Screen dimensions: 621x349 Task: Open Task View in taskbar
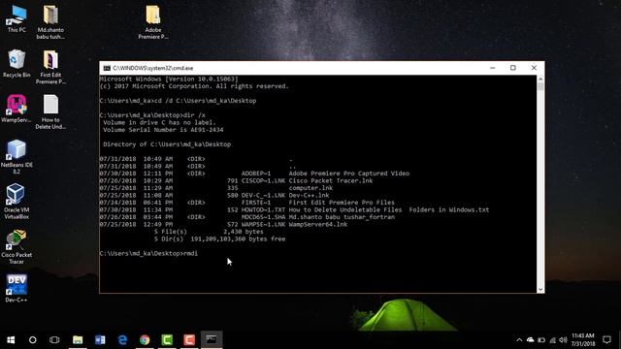tap(54, 340)
